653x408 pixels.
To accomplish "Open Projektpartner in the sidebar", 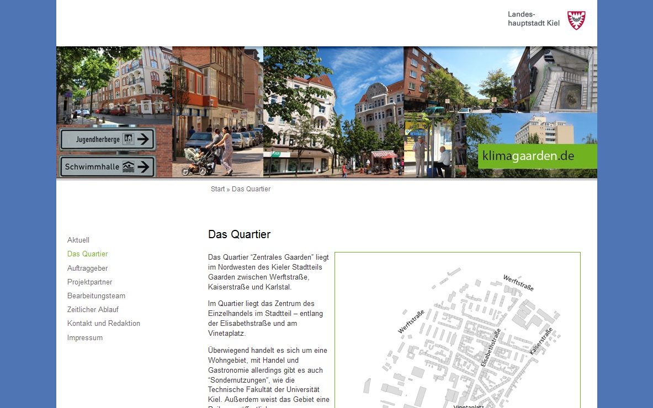I will pyautogui.click(x=89, y=282).
